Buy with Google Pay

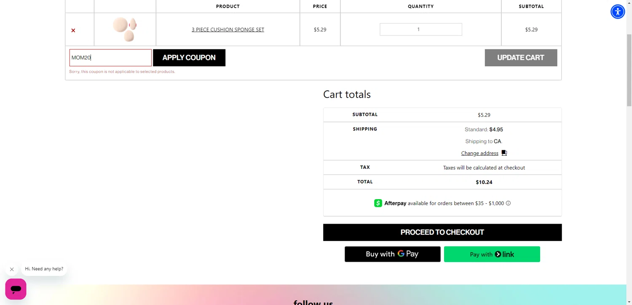[x=392, y=254]
